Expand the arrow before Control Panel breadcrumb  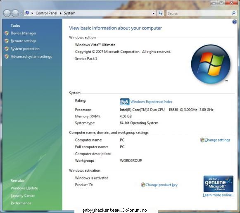point(32,13)
